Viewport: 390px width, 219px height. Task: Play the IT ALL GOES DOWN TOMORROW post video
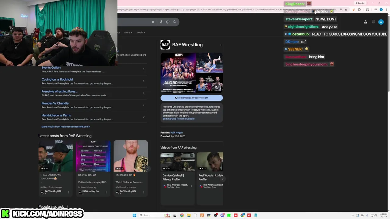55,156
